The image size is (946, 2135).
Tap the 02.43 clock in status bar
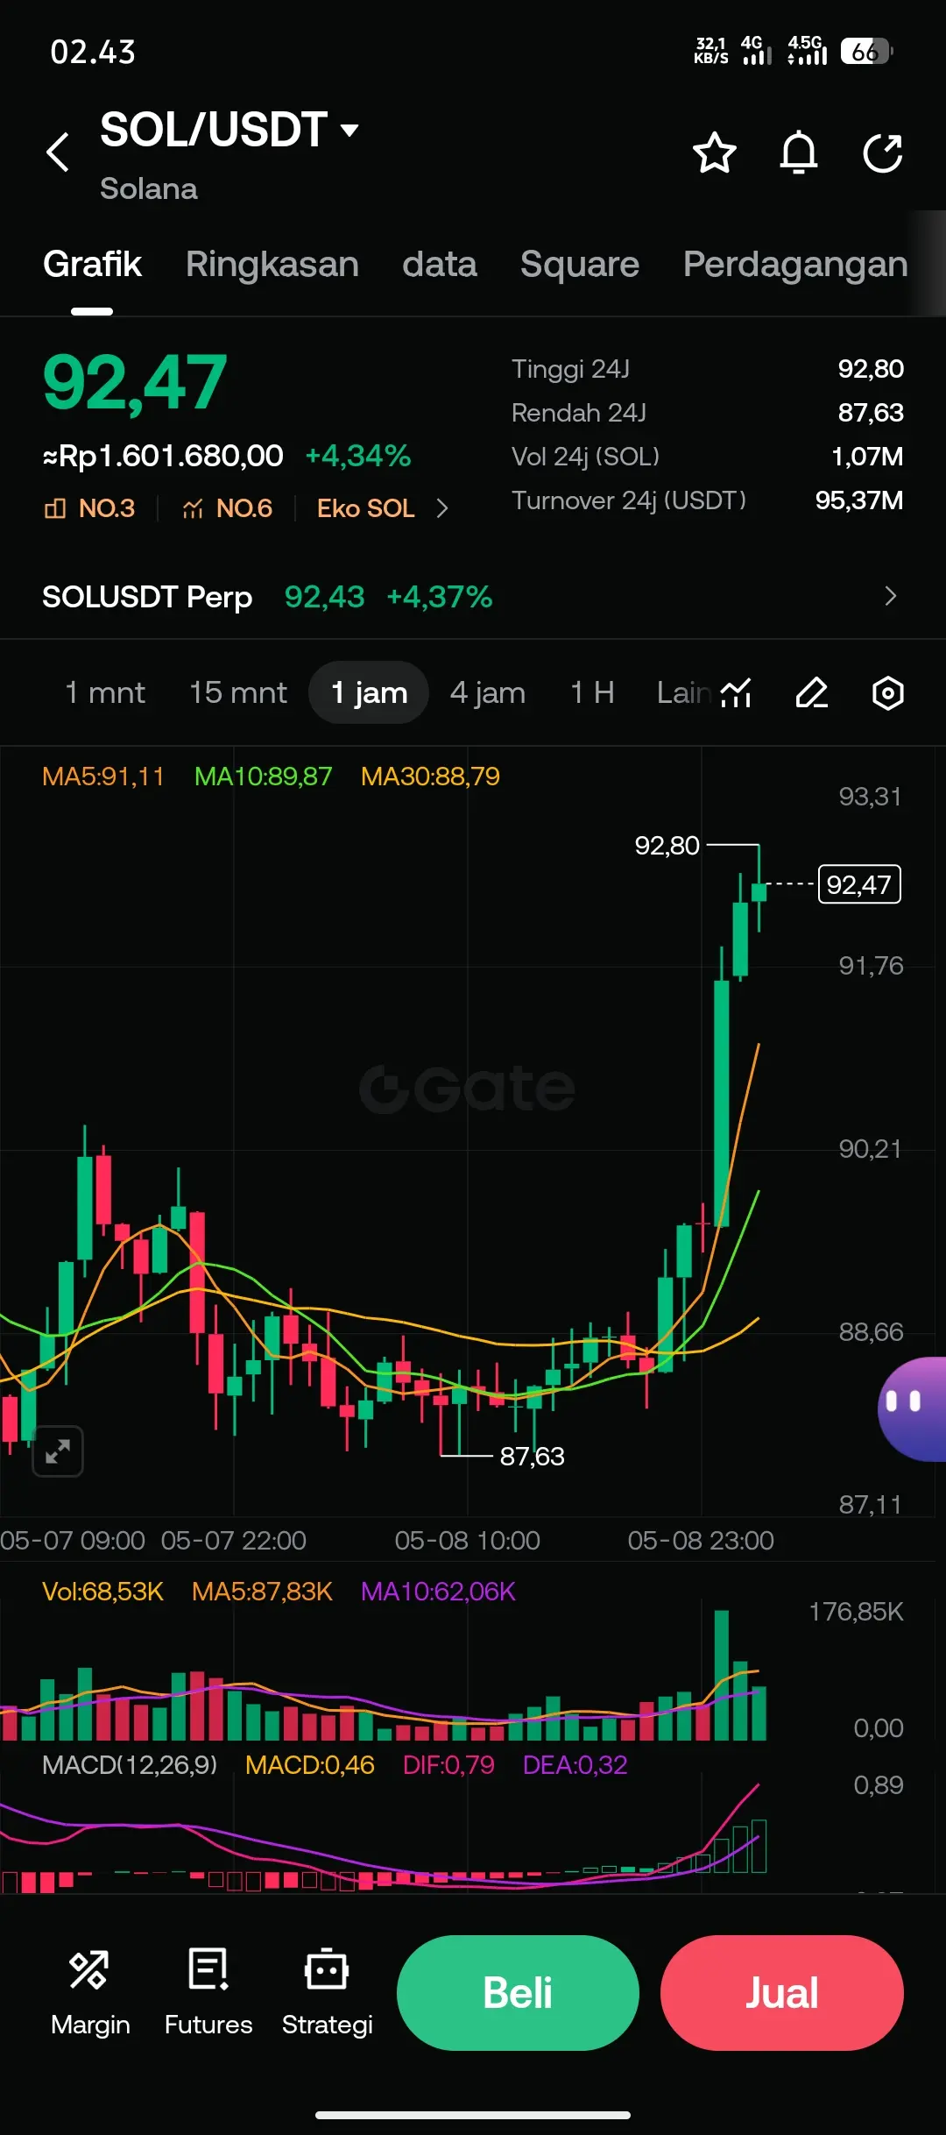(x=93, y=52)
